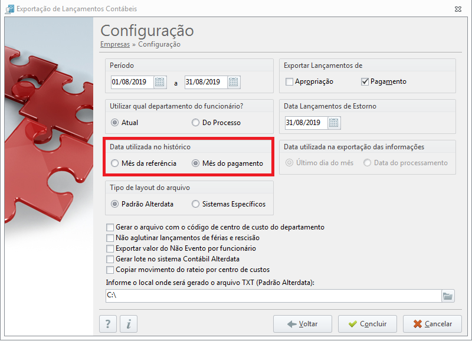The width and height of the screenshot is (472, 341).
Task: Click the Cancelar button
Action: click(432, 324)
